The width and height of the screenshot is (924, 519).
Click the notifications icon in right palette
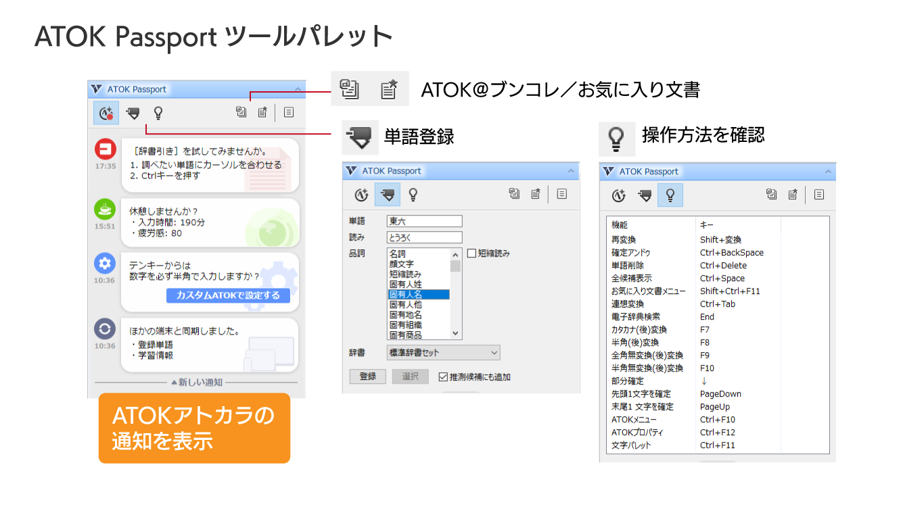[618, 195]
